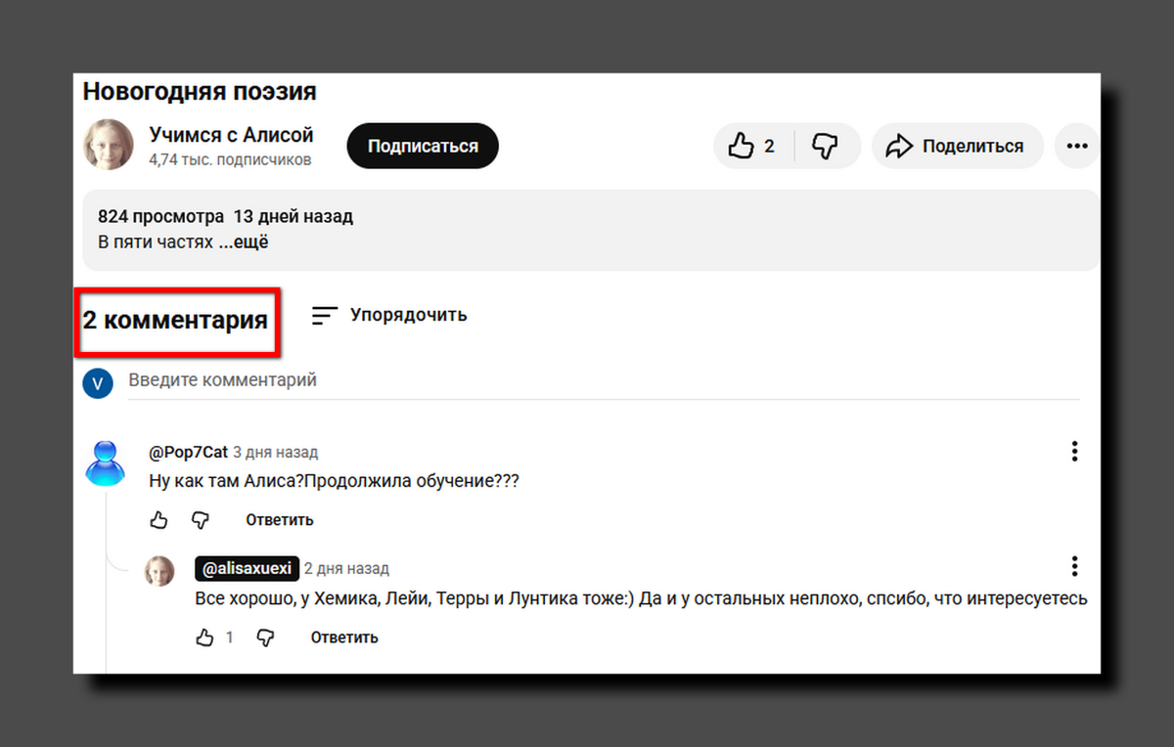Expand the description with ...ещё
This screenshot has height=747, width=1174.
pyautogui.click(x=244, y=242)
